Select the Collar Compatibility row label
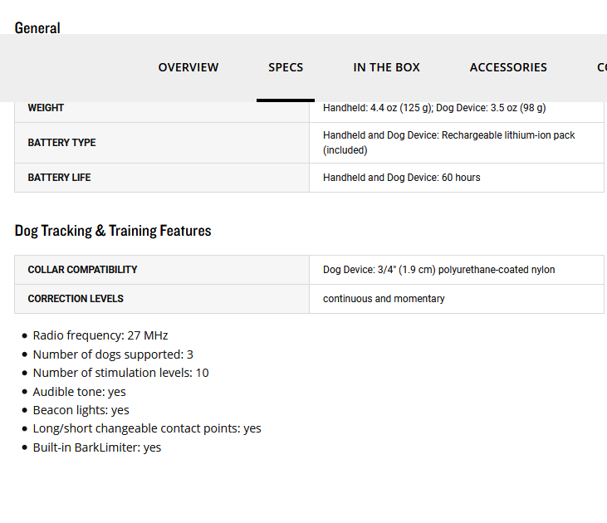Screen dimensions: 607x523 [82, 270]
